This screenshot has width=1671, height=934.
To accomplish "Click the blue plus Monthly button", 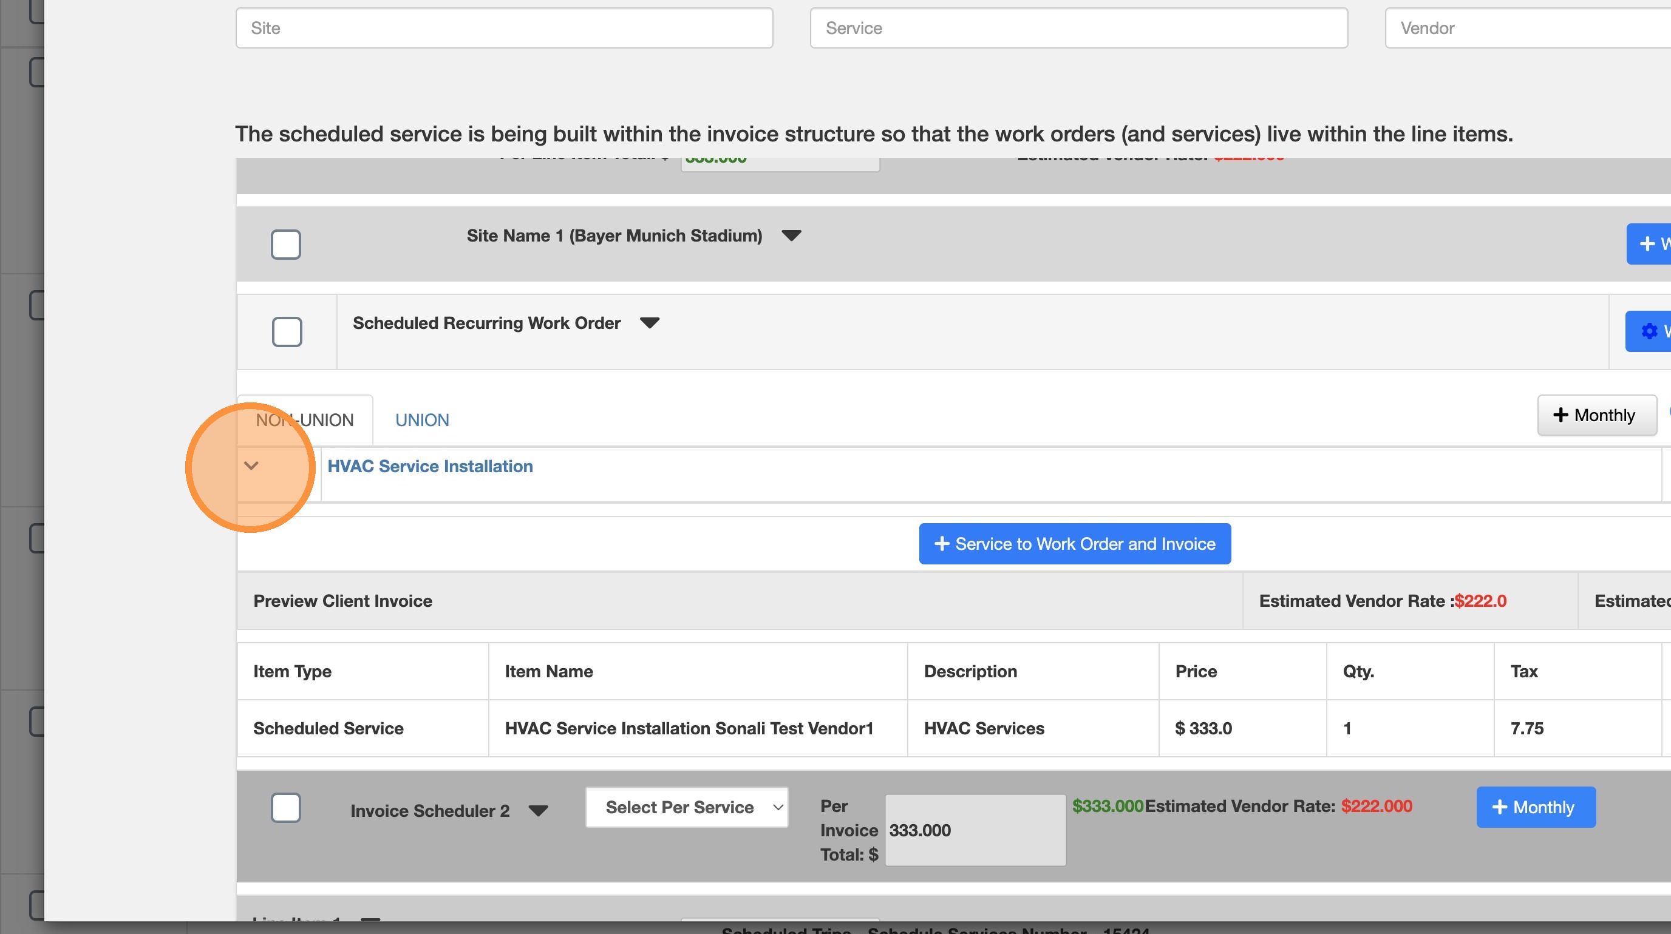I will click(1535, 807).
